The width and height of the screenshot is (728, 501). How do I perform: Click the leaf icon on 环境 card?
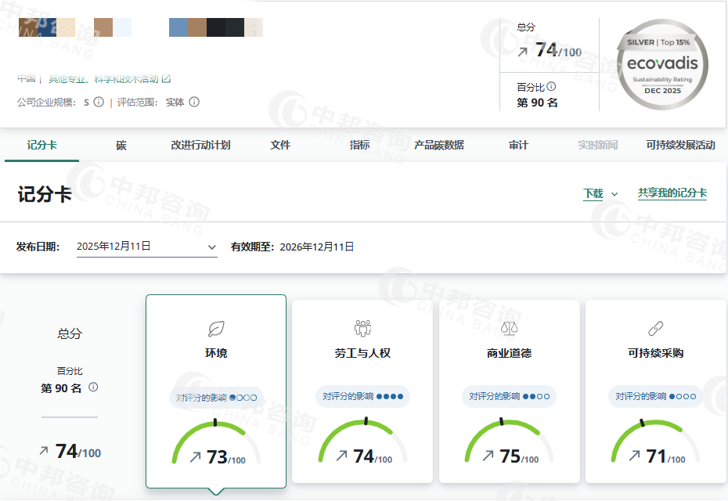pos(216,328)
